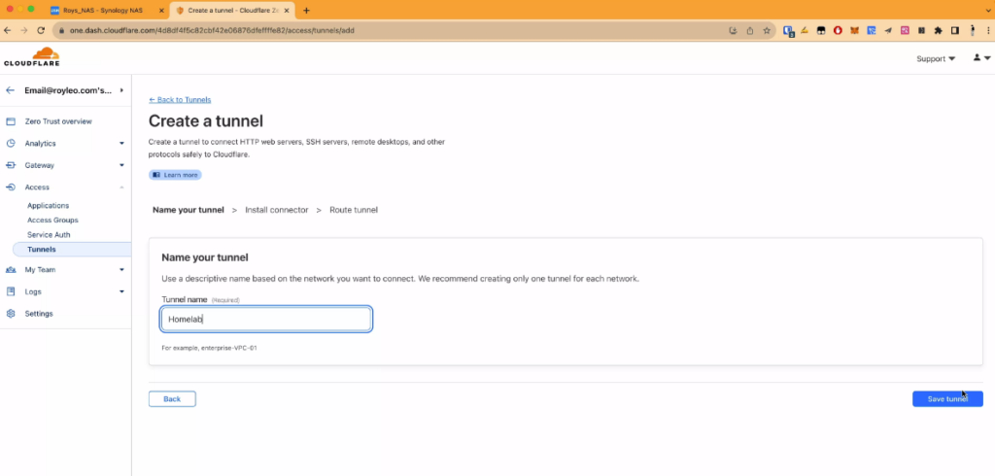Toggle the browser side panel icon
This screenshot has height=476, width=995.
click(954, 30)
